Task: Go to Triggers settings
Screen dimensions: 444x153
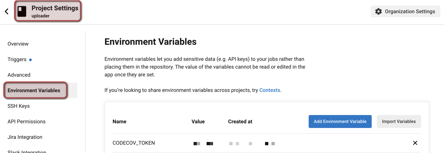Action: (x=17, y=59)
